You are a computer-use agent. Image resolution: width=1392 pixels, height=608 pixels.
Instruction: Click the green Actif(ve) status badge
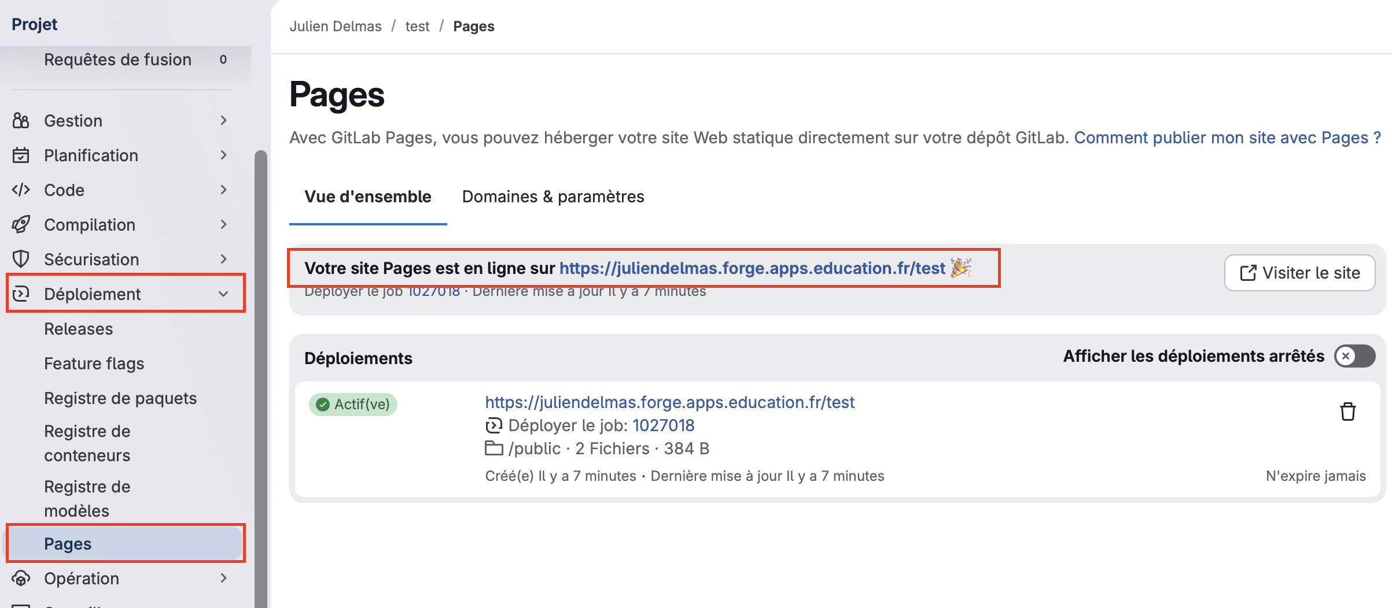(353, 404)
